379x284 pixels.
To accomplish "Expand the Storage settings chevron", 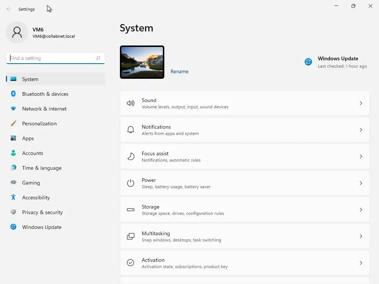I will pyautogui.click(x=361, y=210).
